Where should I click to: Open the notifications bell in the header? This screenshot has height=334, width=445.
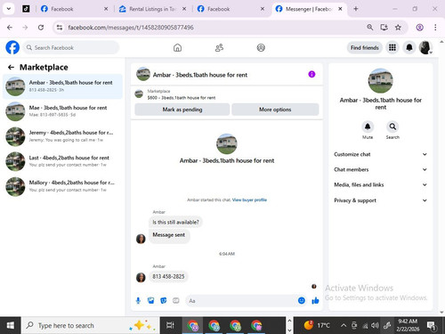coord(409,47)
